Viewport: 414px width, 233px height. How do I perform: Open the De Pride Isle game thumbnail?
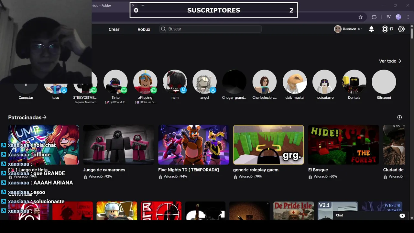(x=293, y=211)
